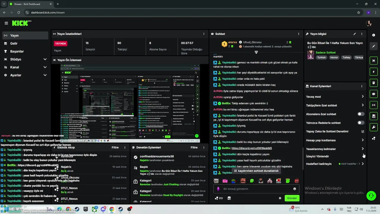
Task: Click the microphone icon in message box
Action: [x=218, y=189]
